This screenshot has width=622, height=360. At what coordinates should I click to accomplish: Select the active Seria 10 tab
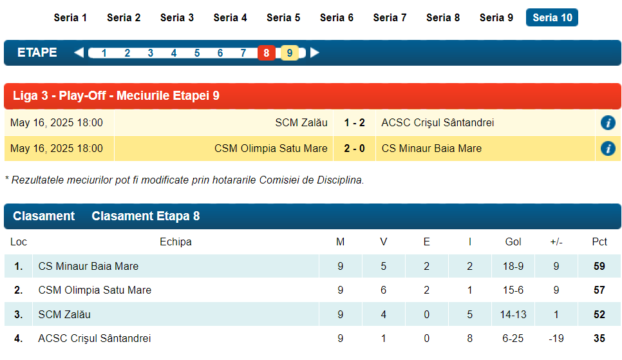point(552,17)
